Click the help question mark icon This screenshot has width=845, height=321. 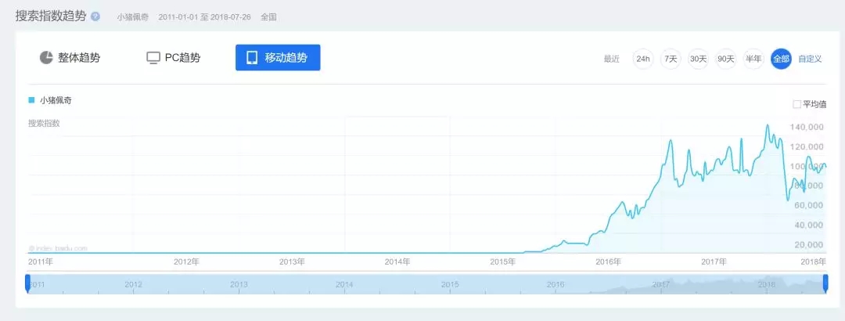(x=95, y=16)
